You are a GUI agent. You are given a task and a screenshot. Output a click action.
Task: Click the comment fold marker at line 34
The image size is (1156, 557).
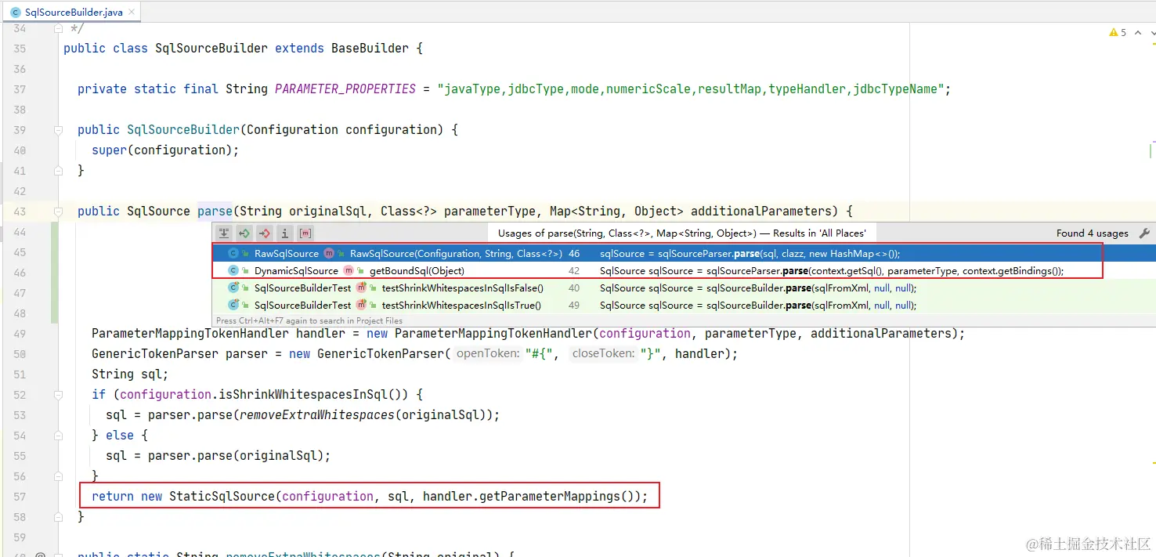58,28
